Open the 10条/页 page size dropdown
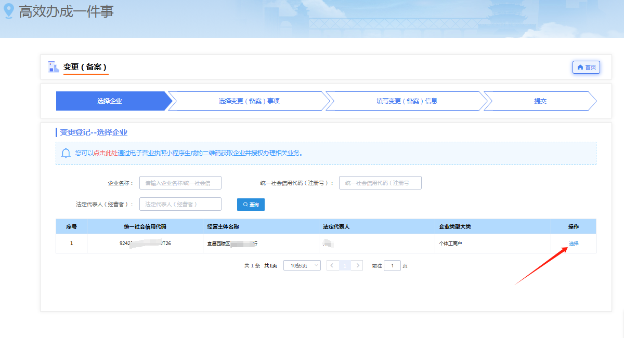Image resolution: width=624 pixels, height=338 pixels. click(x=302, y=265)
